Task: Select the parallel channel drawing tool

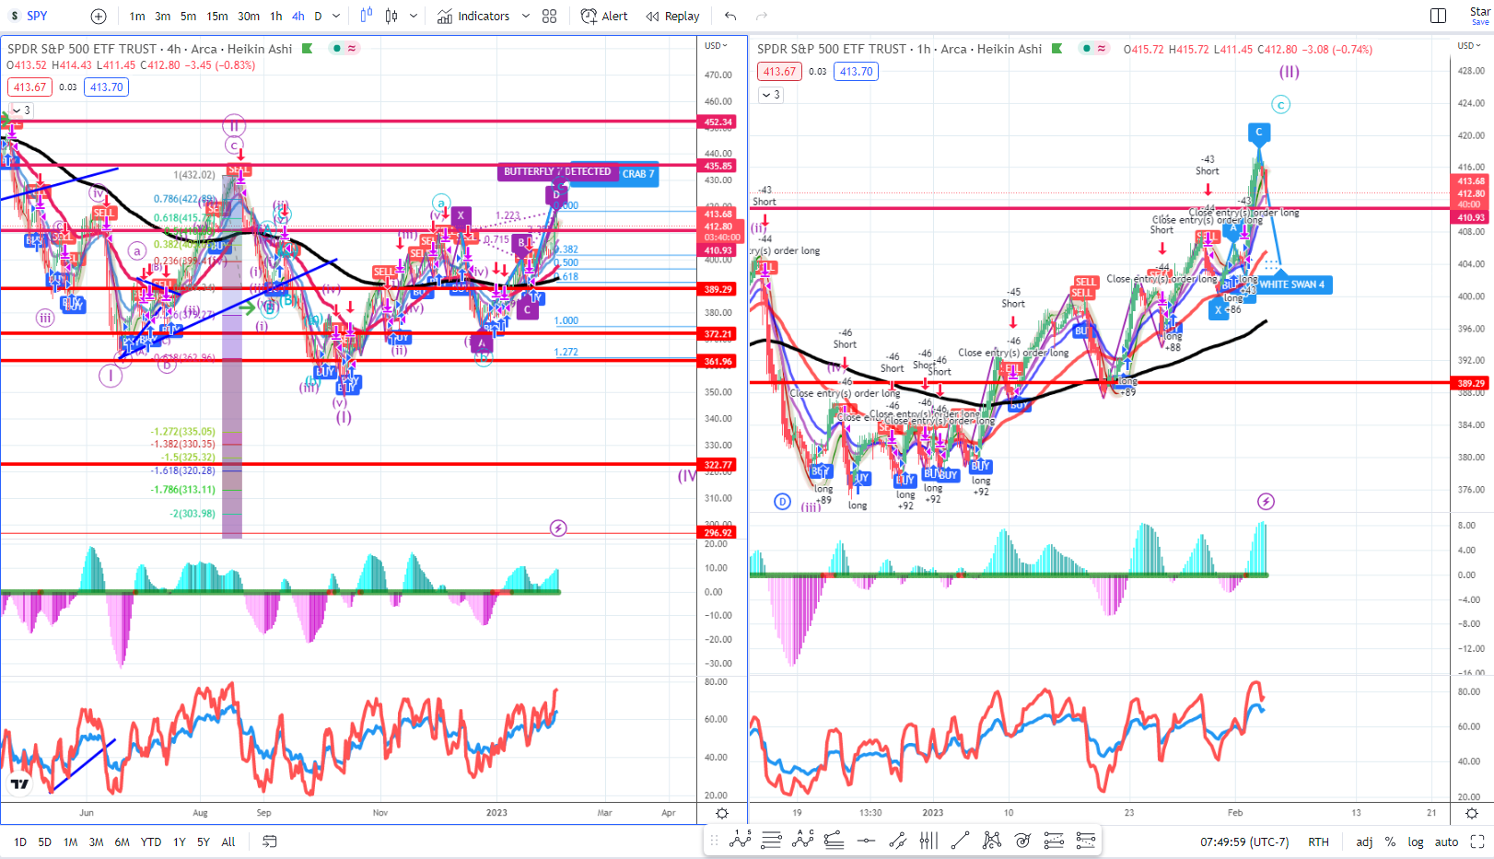Action: pyautogui.click(x=897, y=840)
